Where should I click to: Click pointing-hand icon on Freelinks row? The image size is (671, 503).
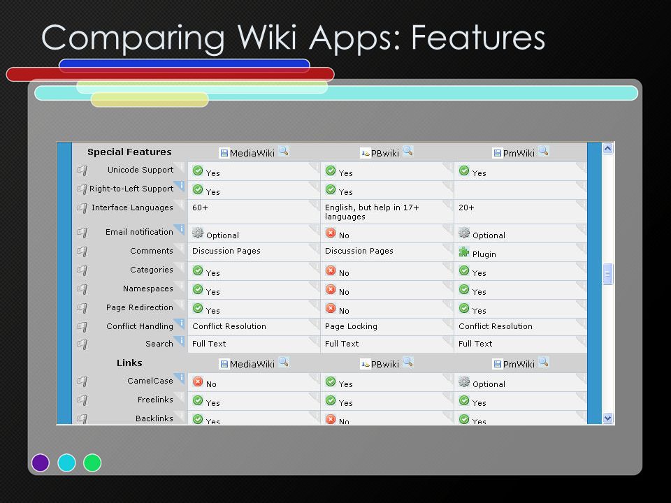click(82, 400)
